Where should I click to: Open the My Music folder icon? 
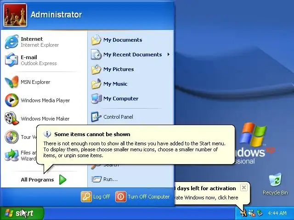(x=96, y=84)
